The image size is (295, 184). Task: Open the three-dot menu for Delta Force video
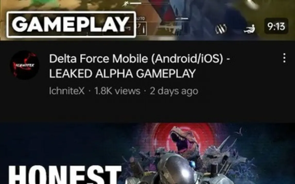(284, 58)
